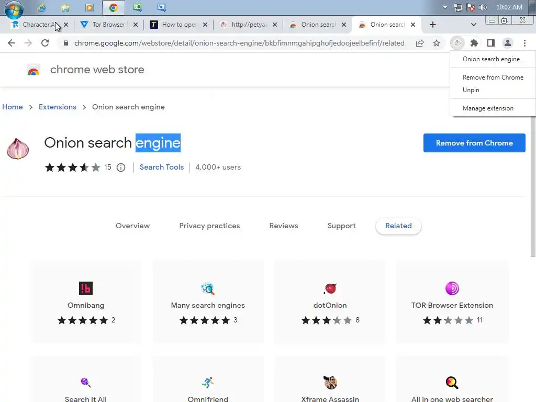Open the dotOnion extension icon
This screenshot has width=536, height=402.
pos(330,288)
